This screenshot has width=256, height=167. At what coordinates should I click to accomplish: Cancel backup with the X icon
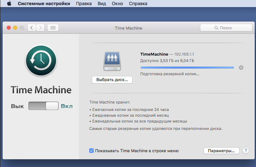coord(241,68)
